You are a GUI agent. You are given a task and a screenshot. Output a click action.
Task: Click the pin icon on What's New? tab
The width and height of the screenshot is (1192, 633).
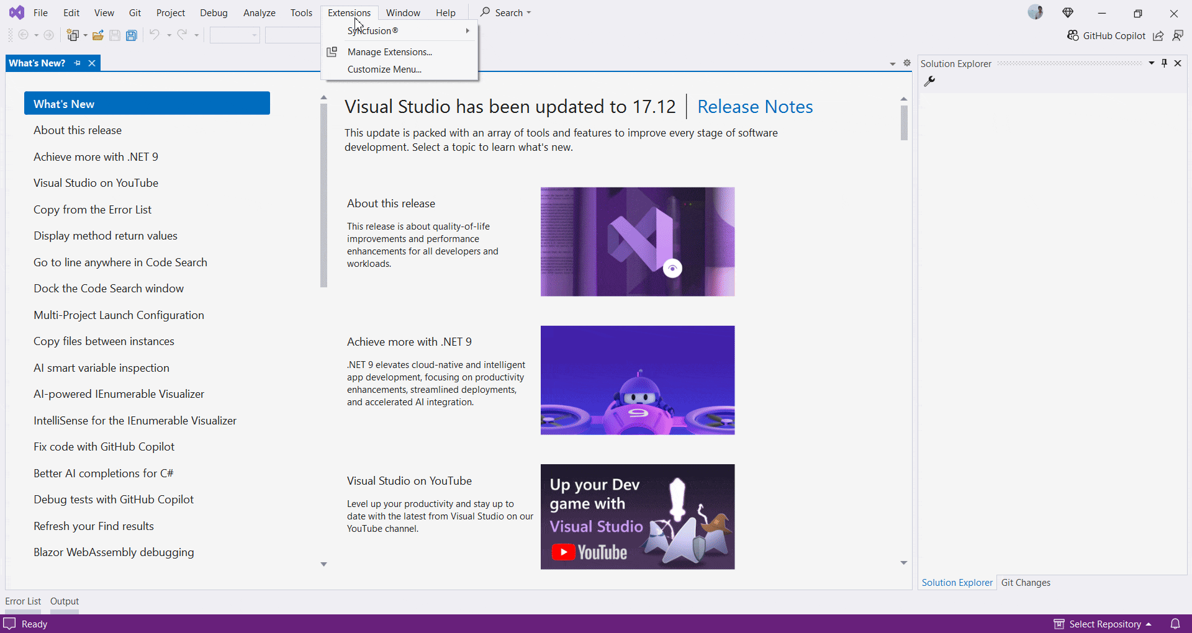point(78,63)
